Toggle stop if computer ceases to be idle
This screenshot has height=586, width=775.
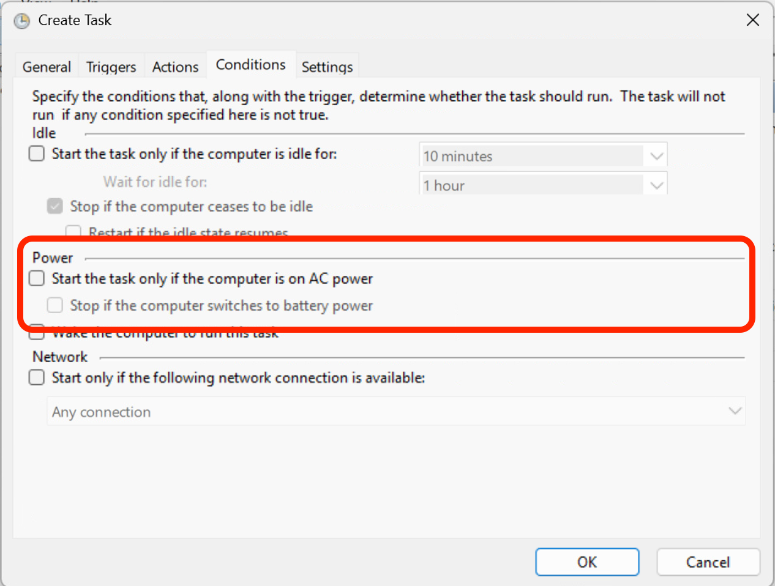[55, 206]
